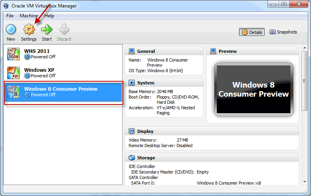This screenshot has width=311, height=196.
Task: Click the Windows 8 VM list icon
Action: [13, 92]
